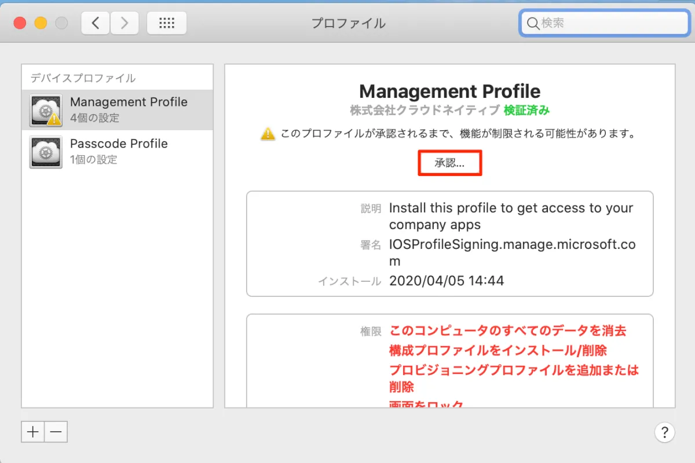Close the プロファイル window
The width and height of the screenshot is (695, 463).
click(x=20, y=23)
